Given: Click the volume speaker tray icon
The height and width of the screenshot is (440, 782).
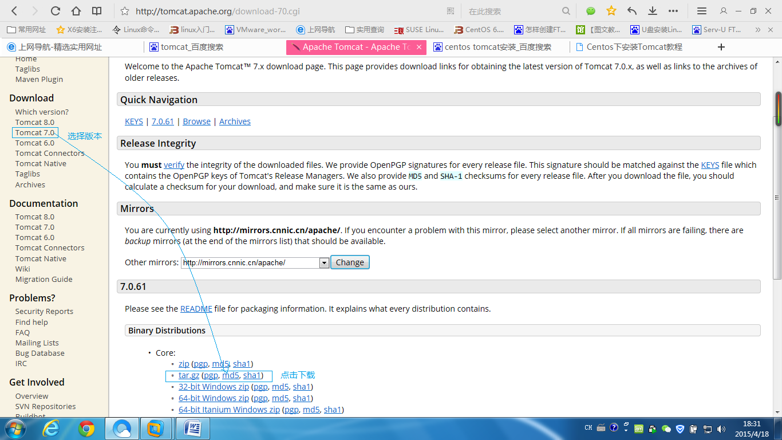Looking at the screenshot, I should pyautogui.click(x=721, y=429).
